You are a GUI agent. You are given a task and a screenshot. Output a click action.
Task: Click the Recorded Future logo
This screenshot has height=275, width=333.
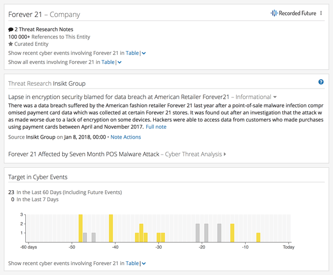[293, 13]
